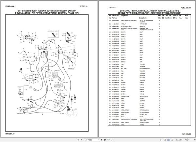The image size is (196, 142).
Task: Open the zoom percentage dropdown arrow
Action: click(x=185, y=140)
